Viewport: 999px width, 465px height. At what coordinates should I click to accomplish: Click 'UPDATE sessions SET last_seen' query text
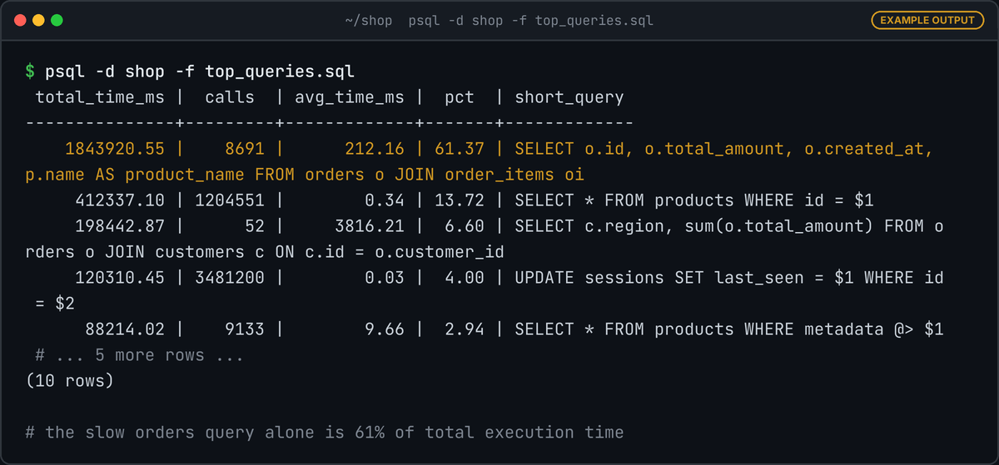coord(659,278)
